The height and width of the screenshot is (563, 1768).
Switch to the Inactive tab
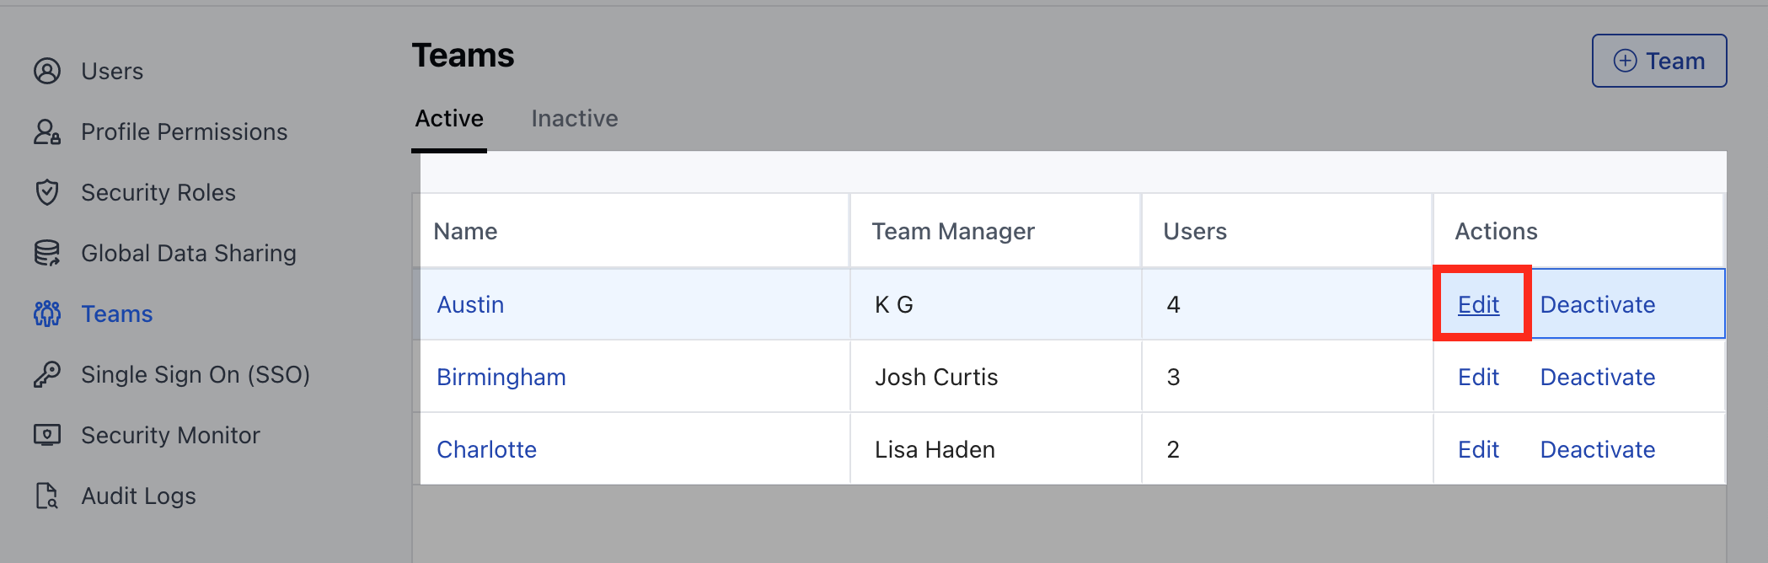coord(575,118)
